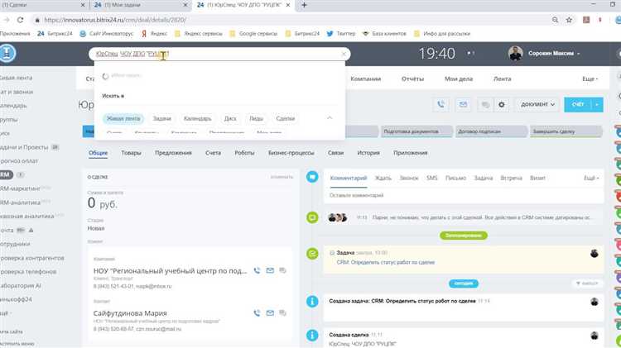Click the Оставьте комментарий input field
Screen dimensions: 621x348
click(464, 195)
